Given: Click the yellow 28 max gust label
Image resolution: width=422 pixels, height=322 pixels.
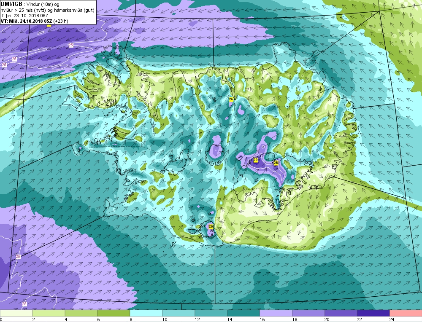Looking at the screenshot, I should pos(276,163).
